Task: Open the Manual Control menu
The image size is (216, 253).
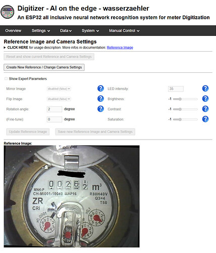Action: 124,31
